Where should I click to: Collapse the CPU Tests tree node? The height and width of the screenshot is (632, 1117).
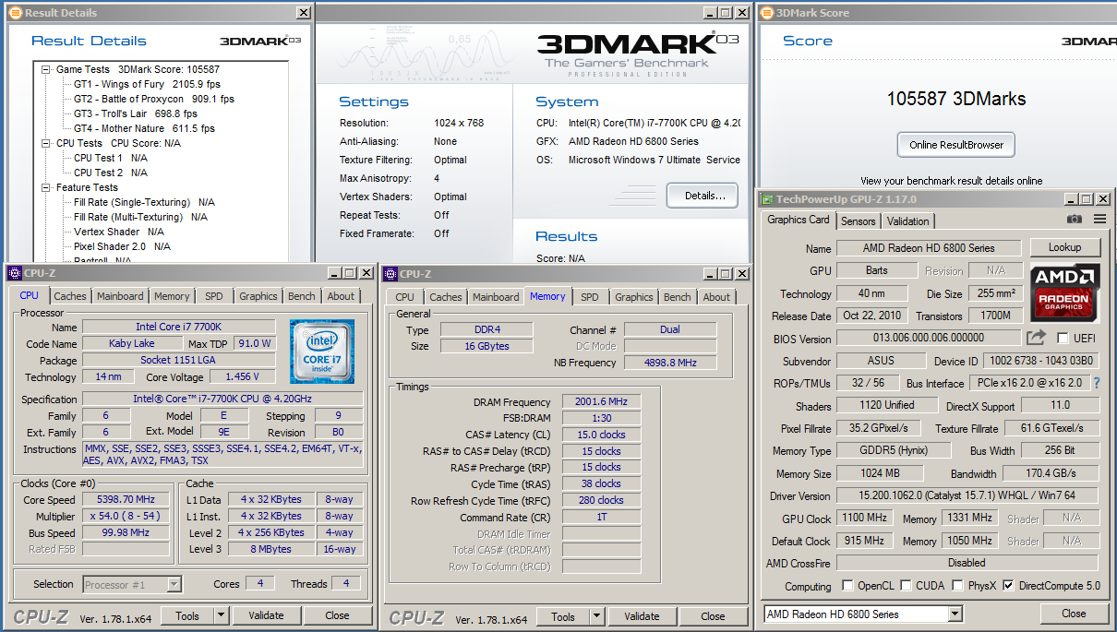[x=46, y=143]
